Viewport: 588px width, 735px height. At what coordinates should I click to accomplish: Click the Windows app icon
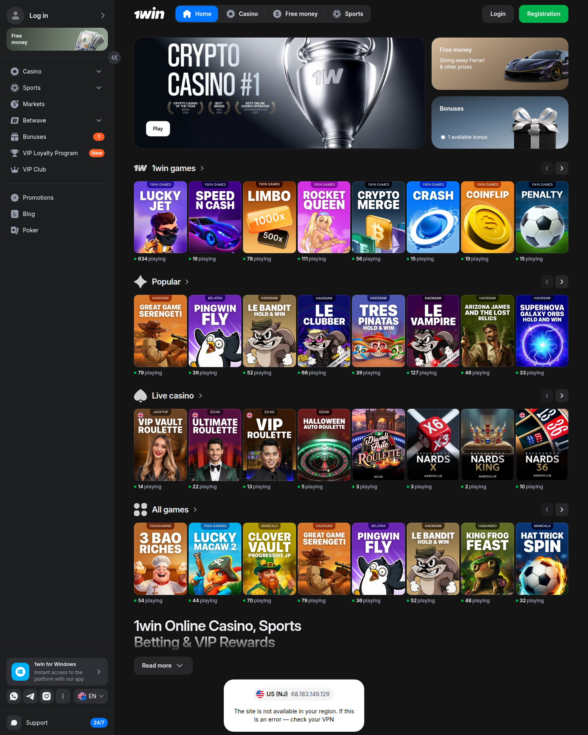tap(20, 672)
